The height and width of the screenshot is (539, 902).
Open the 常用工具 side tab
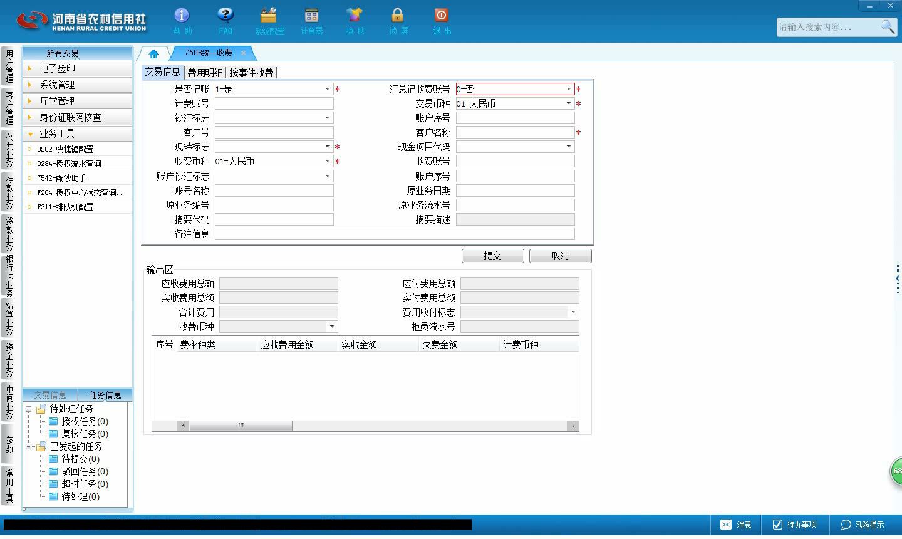pyautogui.click(x=9, y=486)
